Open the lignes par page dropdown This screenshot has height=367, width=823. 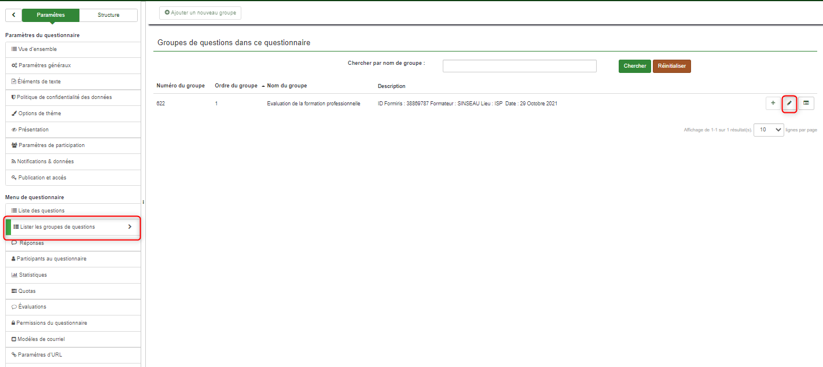pos(769,130)
